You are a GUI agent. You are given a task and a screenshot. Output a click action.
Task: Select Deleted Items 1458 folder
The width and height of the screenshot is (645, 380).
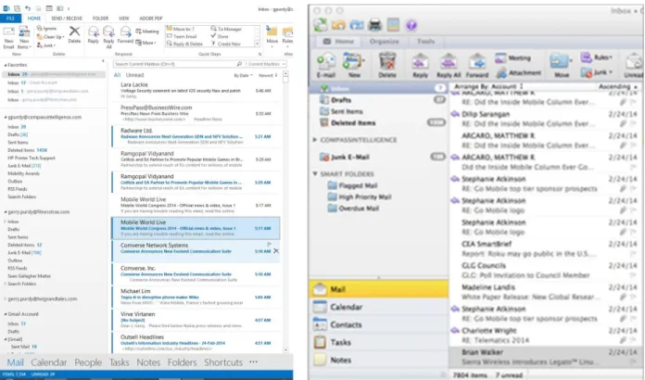(28, 150)
